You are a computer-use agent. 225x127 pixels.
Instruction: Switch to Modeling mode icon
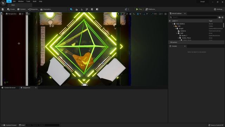92,10
